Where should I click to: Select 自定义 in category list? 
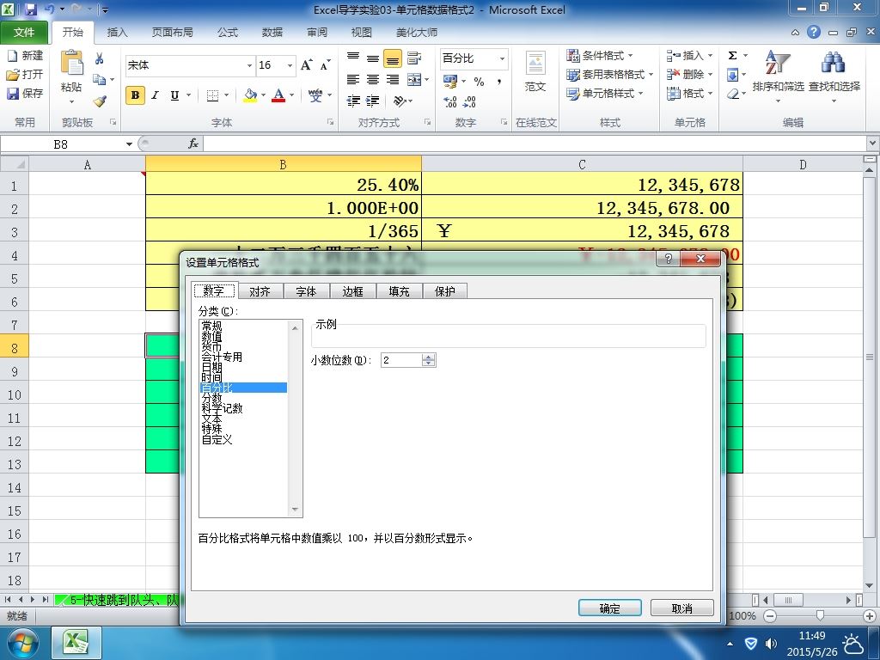217,439
